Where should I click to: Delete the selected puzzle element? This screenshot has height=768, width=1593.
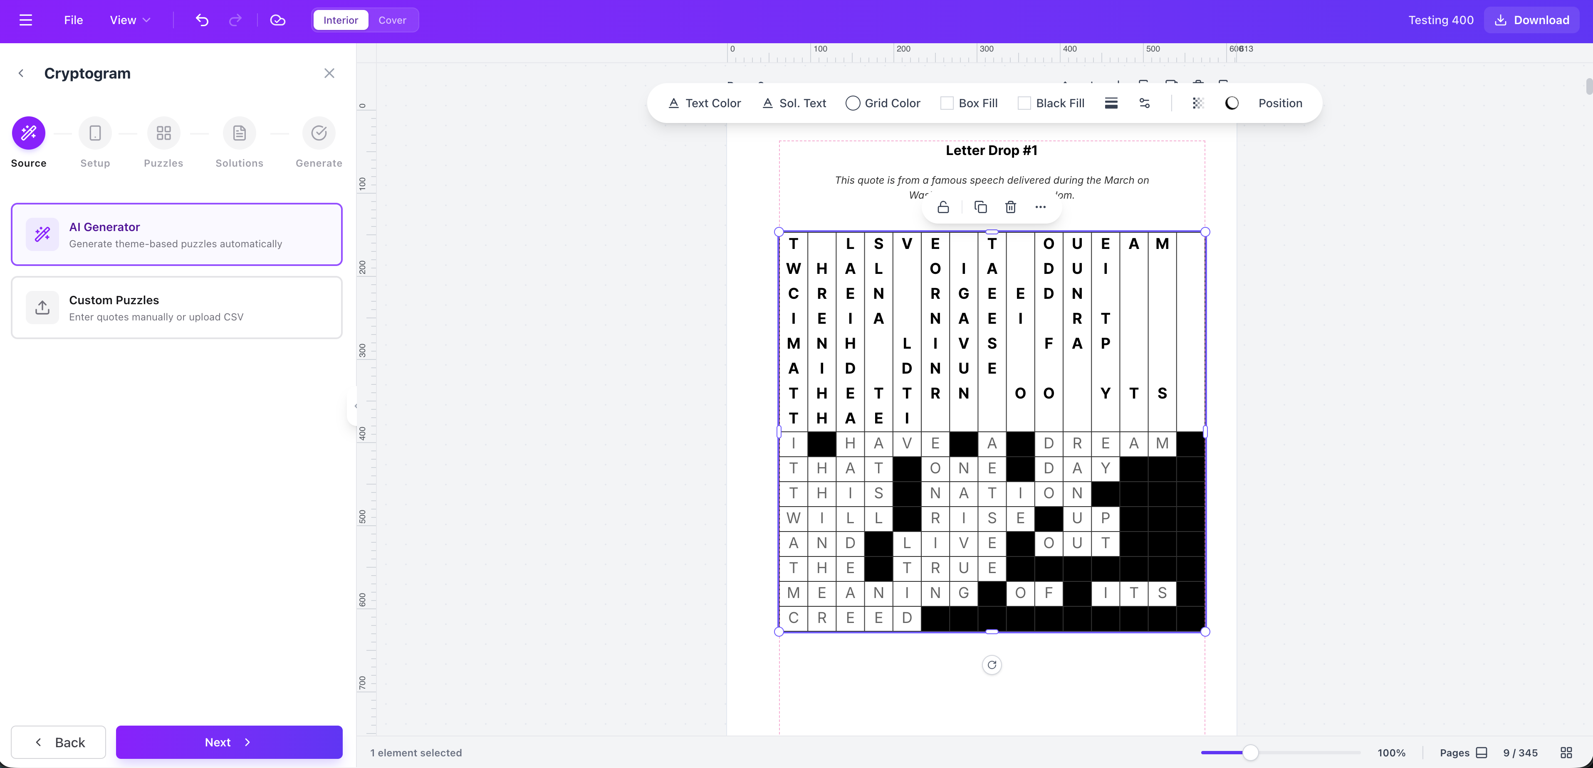pos(1010,207)
